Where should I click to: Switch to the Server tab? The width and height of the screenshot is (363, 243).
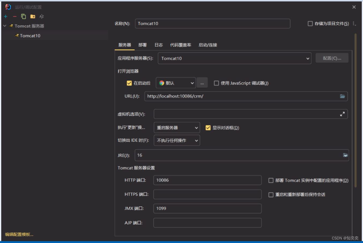click(x=125, y=45)
